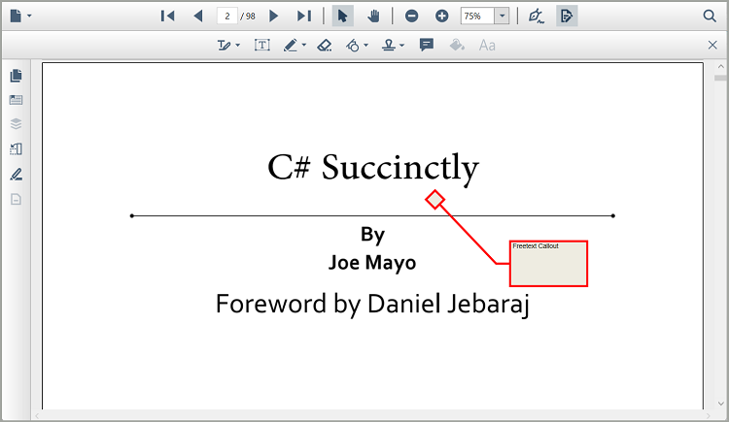
Task: Select the Freetext Callout annotation box
Action: click(548, 264)
